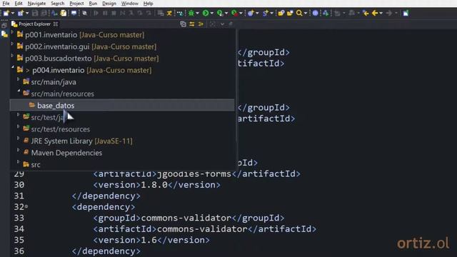The height and width of the screenshot is (257, 457).
Task: Click the Search magnifier toolbar icon
Action: pyautogui.click(x=299, y=13)
